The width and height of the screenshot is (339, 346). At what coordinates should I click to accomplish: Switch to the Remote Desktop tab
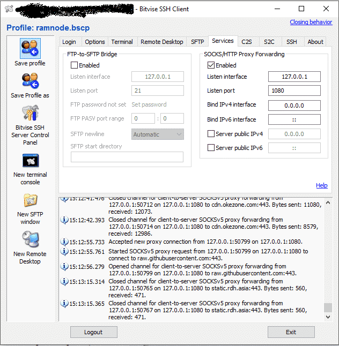coord(162,42)
